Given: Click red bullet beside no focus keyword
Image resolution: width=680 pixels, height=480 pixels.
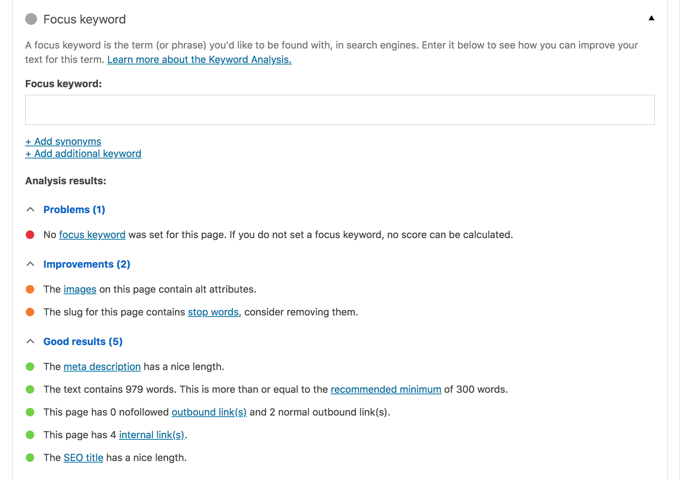Looking at the screenshot, I should pyautogui.click(x=30, y=235).
